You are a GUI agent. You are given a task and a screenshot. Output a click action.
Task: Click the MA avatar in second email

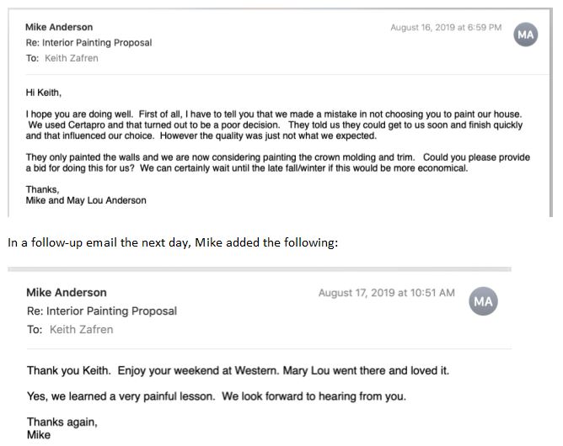pyautogui.click(x=483, y=301)
